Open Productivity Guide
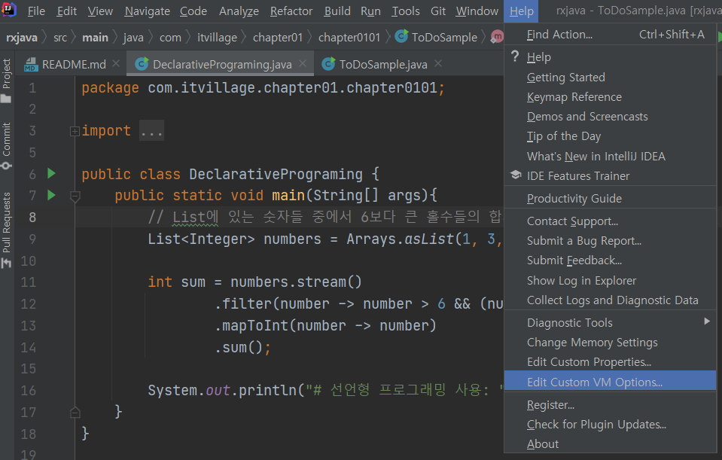Screen dimensions: 722x460 click(x=610, y=198)
